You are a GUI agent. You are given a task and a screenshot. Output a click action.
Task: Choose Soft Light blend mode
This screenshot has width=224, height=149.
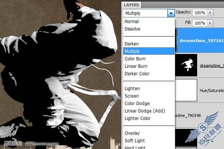tap(149, 140)
